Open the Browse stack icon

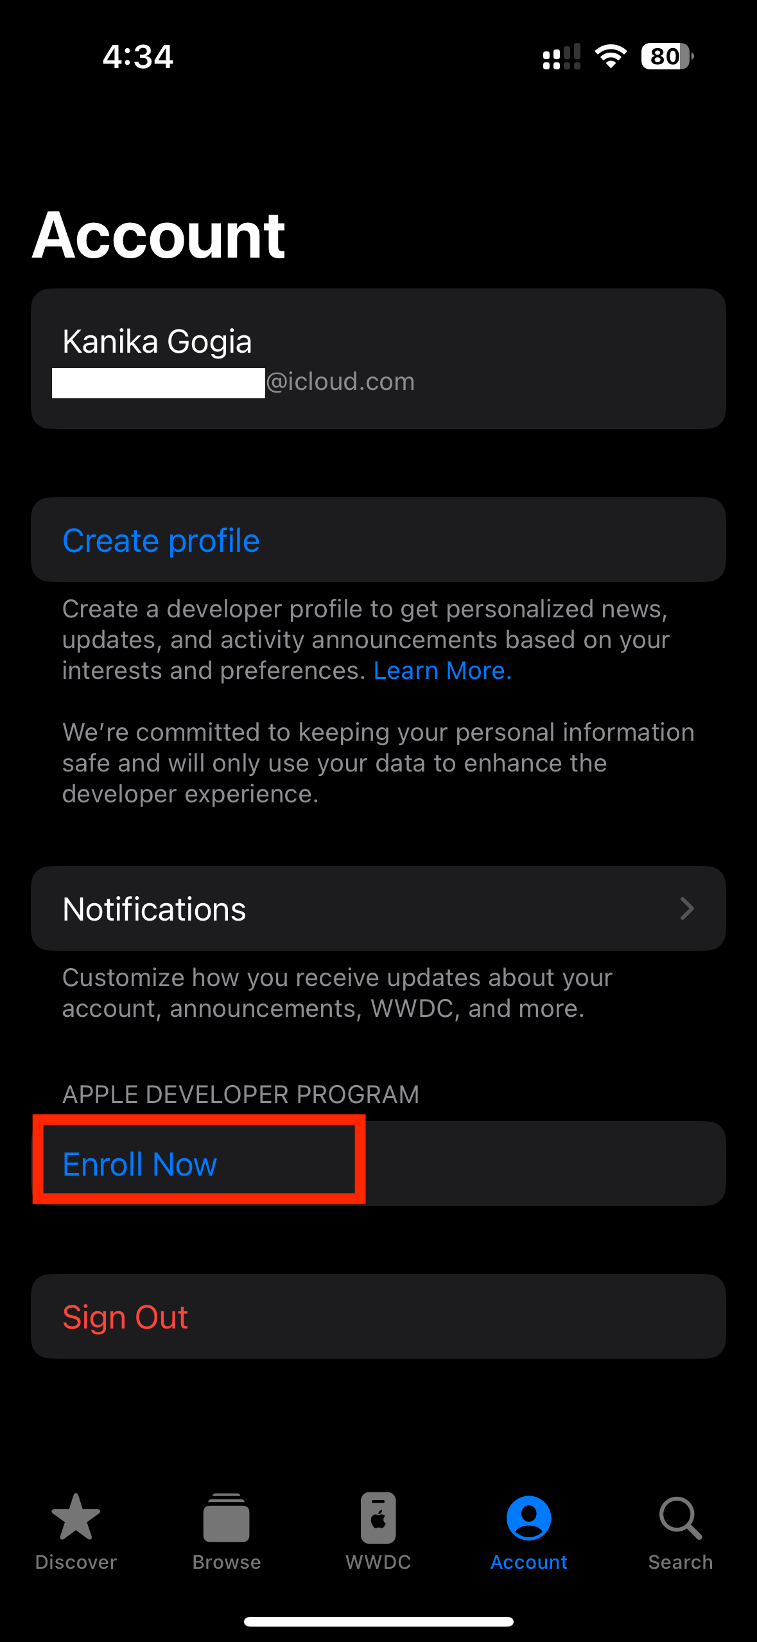point(227,1517)
